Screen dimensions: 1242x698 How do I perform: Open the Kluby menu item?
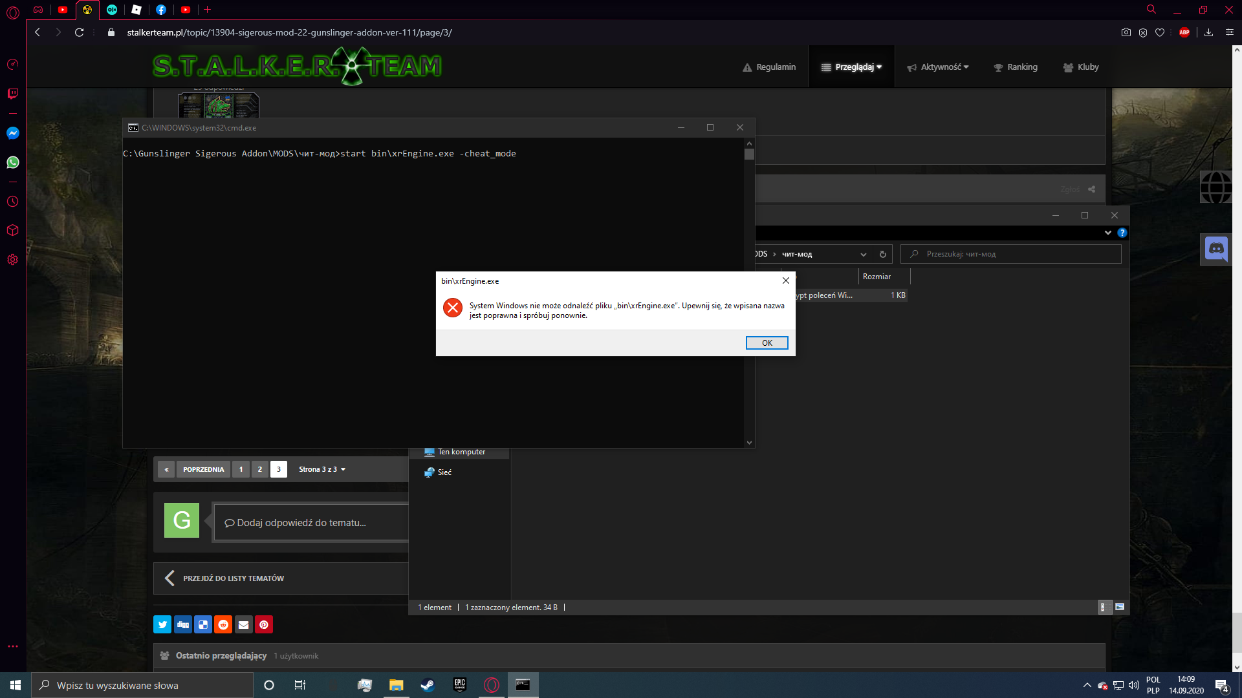[x=1081, y=67]
